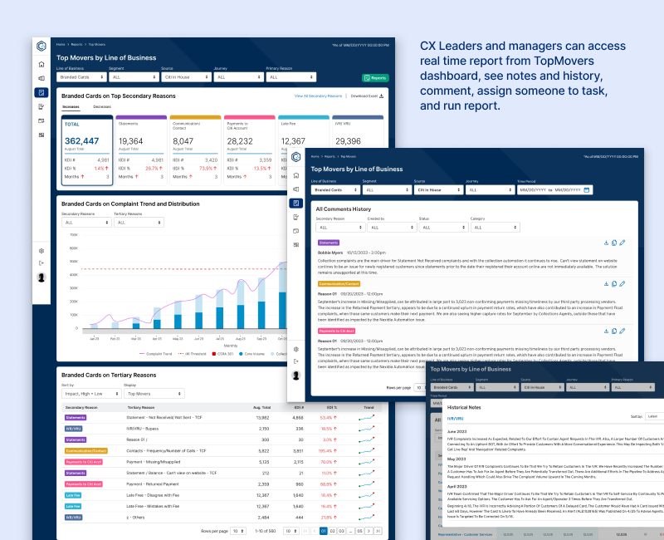This screenshot has width=664, height=540.
Task: Click the Download Excel icon
Action: 381,96
